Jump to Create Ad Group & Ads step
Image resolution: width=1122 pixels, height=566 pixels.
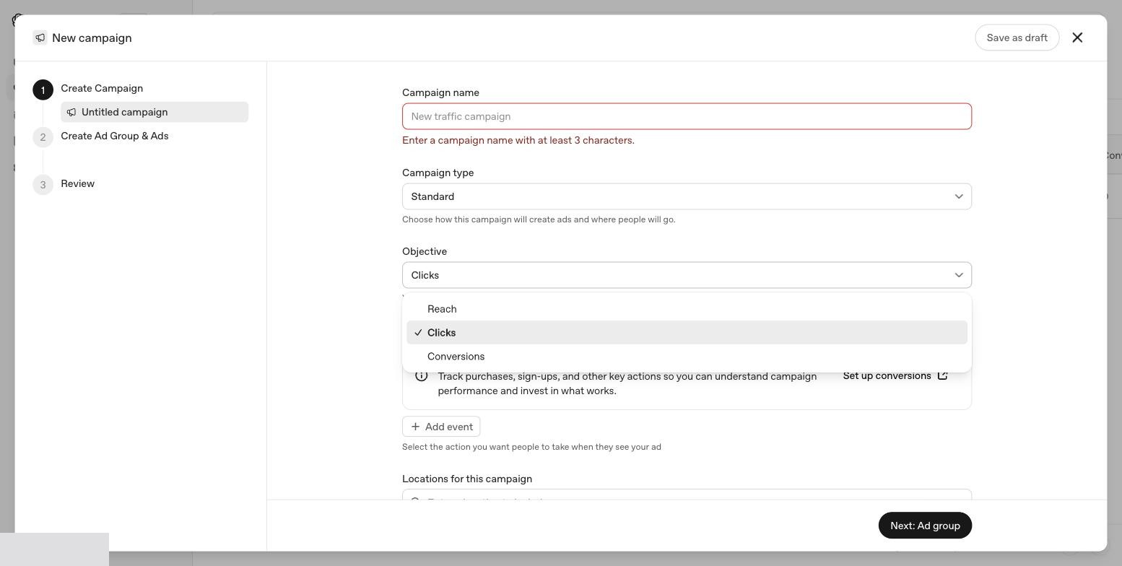click(115, 136)
